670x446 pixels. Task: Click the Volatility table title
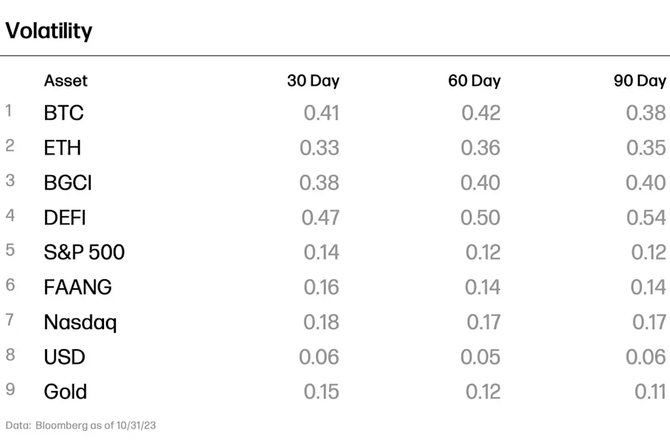coord(48,31)
